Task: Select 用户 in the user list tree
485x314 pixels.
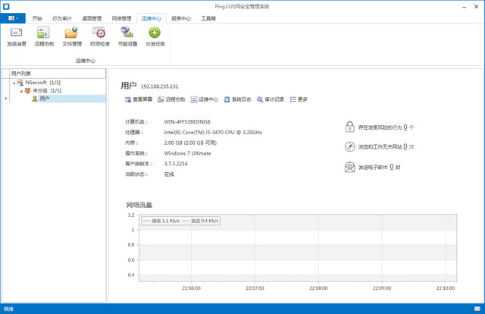Action: [x=45, y=99]
